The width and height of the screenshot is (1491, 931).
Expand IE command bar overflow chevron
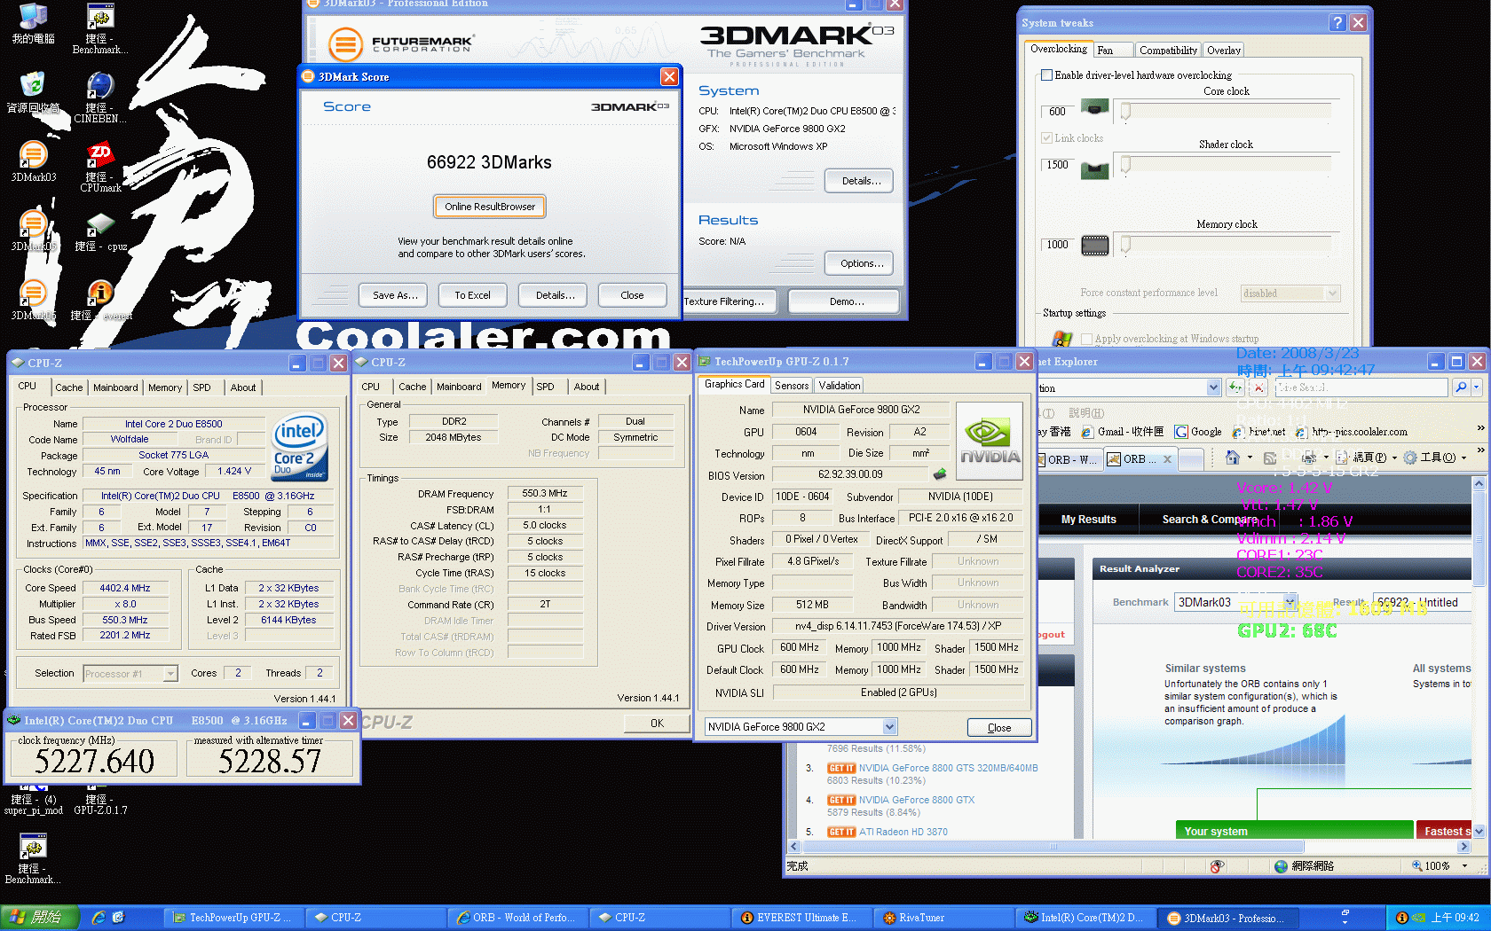[1480, 451]
